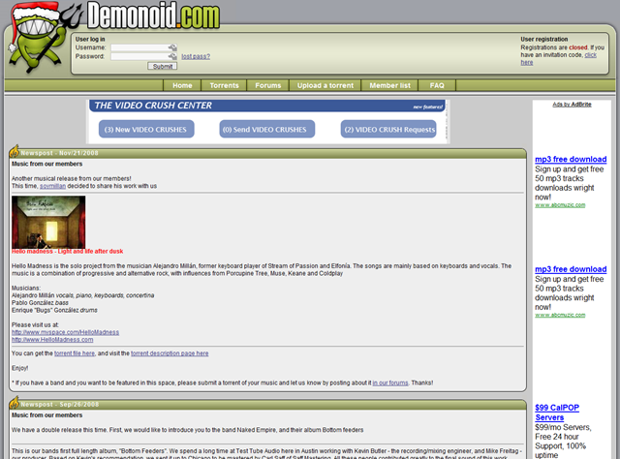Open the first 'mp3 free download' ad link
The height and width of the screenshot is (459, 620).
click(x=571, y=160)
